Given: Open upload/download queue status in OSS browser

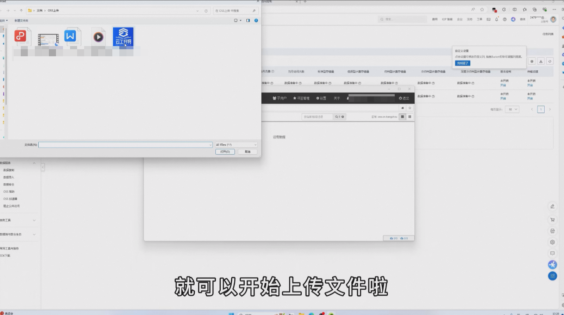Looking at the screenshot, I should [399, 238].
